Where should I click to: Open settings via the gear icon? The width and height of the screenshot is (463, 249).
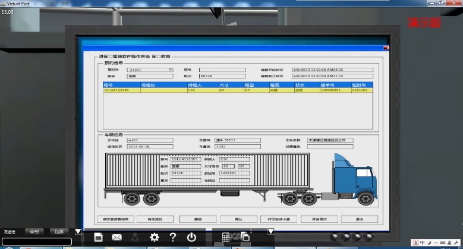pos(155,237)
